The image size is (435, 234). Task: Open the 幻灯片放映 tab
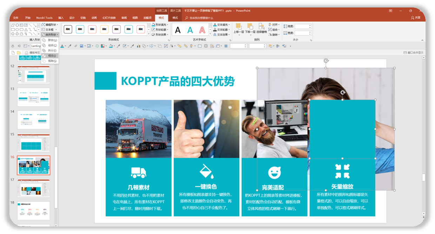click(109, 18)
